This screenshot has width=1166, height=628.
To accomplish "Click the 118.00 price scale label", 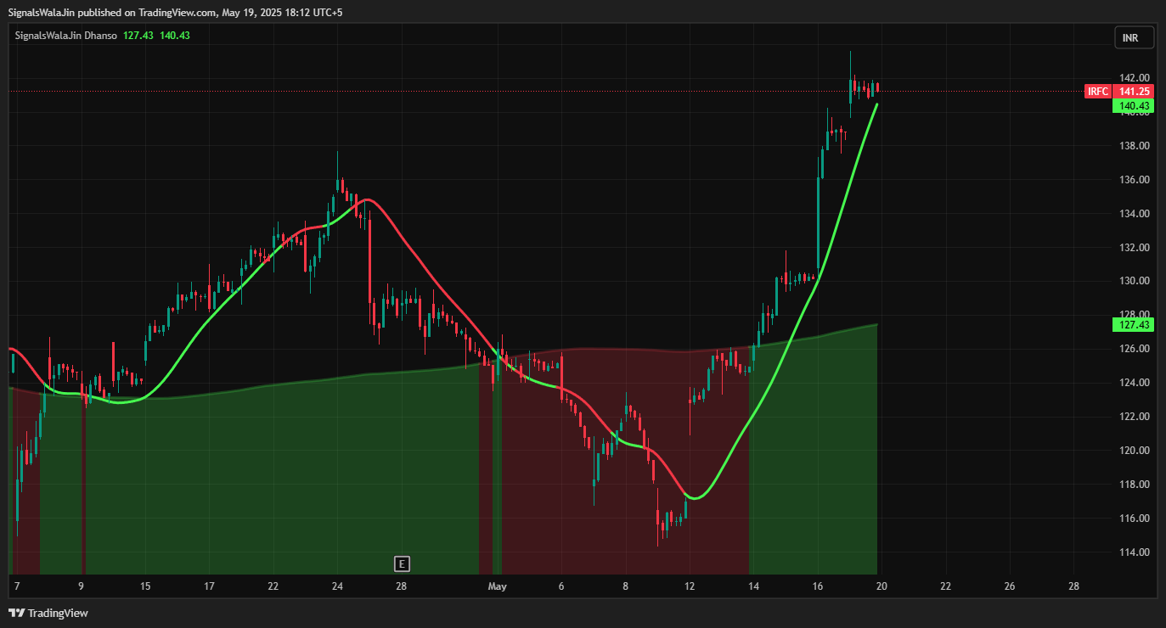I will tap(1134, 485).
